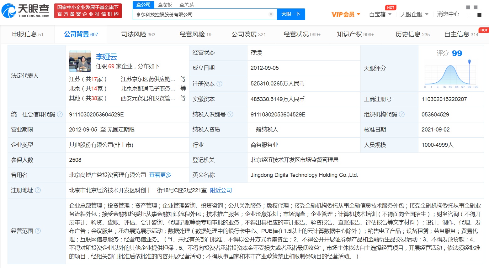Click the 国家中小企业发展子基金旗下 banner

[x=88, y=11]
